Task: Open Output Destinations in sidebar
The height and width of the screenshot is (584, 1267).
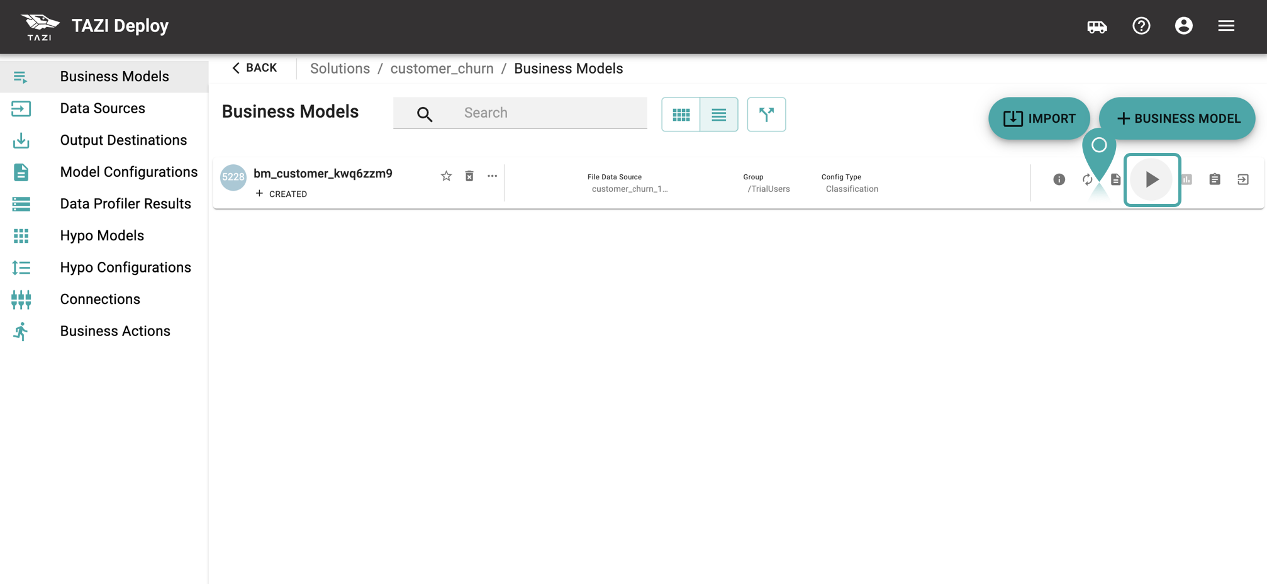Action: coord(104,140)
